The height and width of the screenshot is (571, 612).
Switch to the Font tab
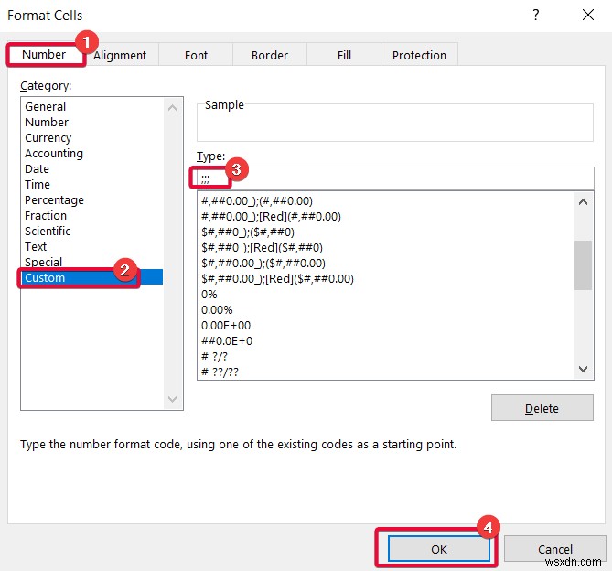pyautogui.click(x=196, y=55)
